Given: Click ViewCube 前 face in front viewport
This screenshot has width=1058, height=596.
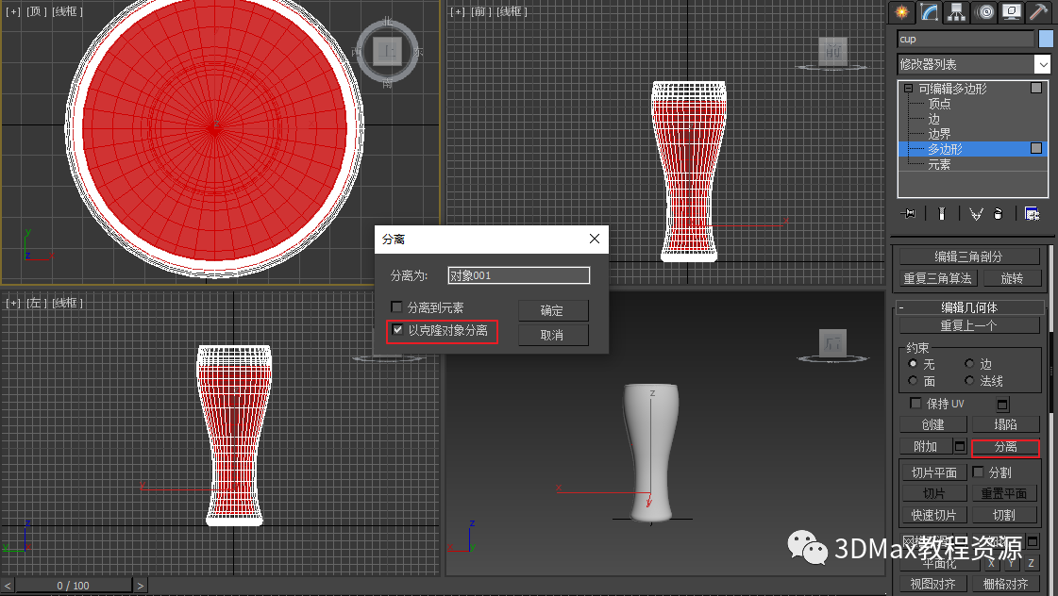Looking at the screenshot, I should click(832, 51).
